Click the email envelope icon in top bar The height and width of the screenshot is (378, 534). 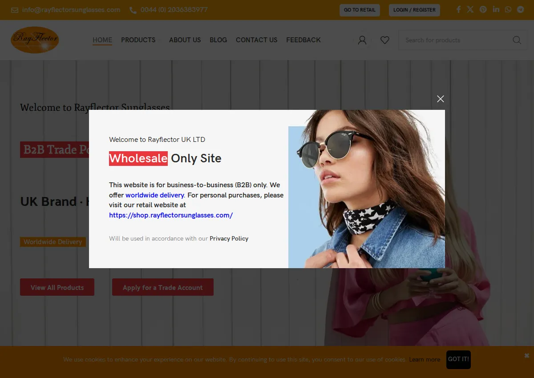point(15,10)
